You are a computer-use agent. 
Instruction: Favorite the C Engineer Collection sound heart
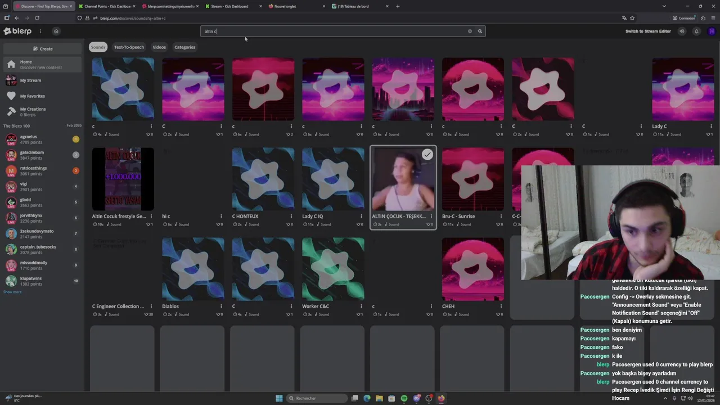(146, 314)
